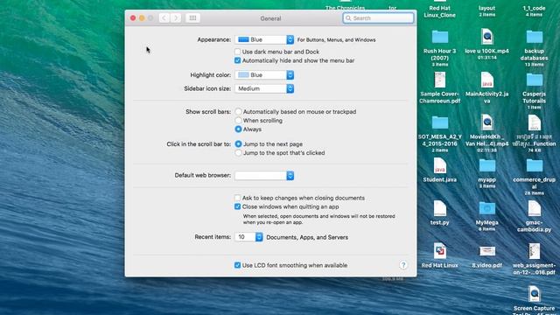Select the love u 100K.mp4 video icon
560x315 pixels.
coord(486,37)
